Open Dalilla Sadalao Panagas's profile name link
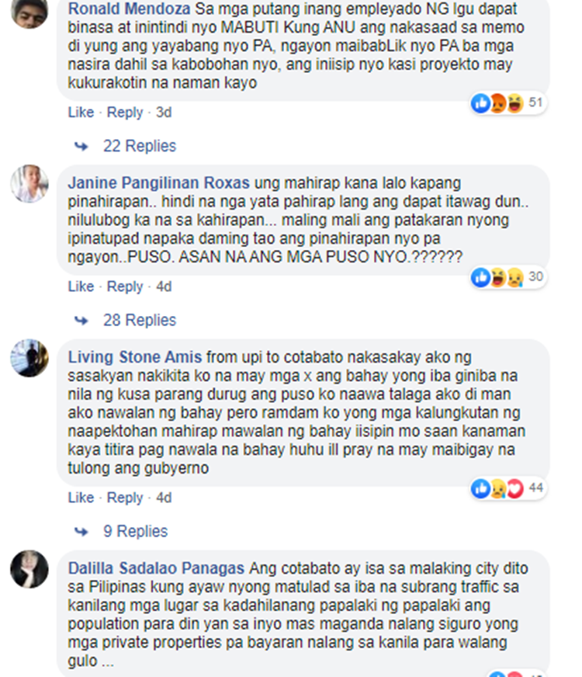The width and height of the screenshot is (582, 677). pyautogui.click(x=156, y=568)
